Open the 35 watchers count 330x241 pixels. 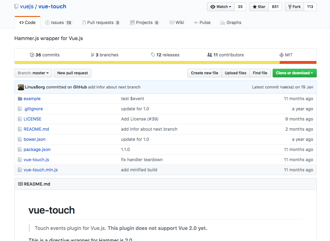pos(240,7)
